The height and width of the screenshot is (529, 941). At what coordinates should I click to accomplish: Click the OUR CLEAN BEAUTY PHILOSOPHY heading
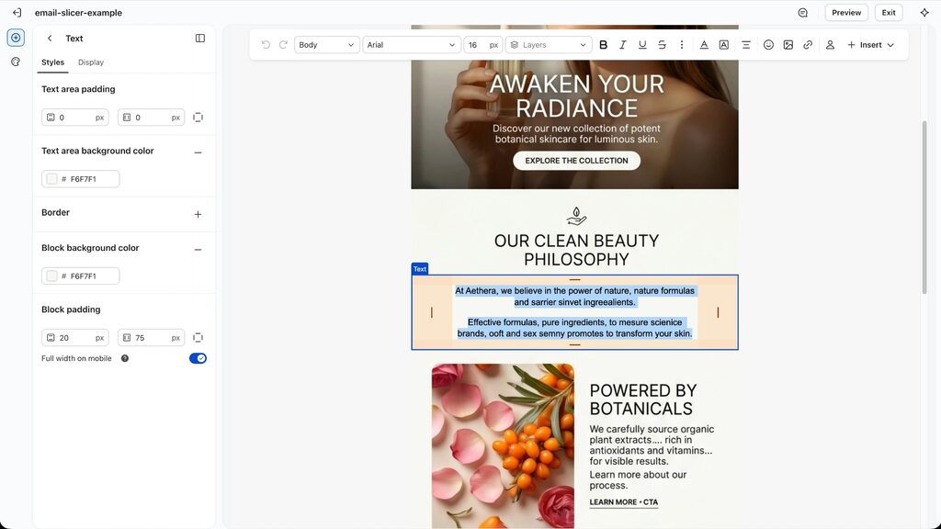click(576, 250)
